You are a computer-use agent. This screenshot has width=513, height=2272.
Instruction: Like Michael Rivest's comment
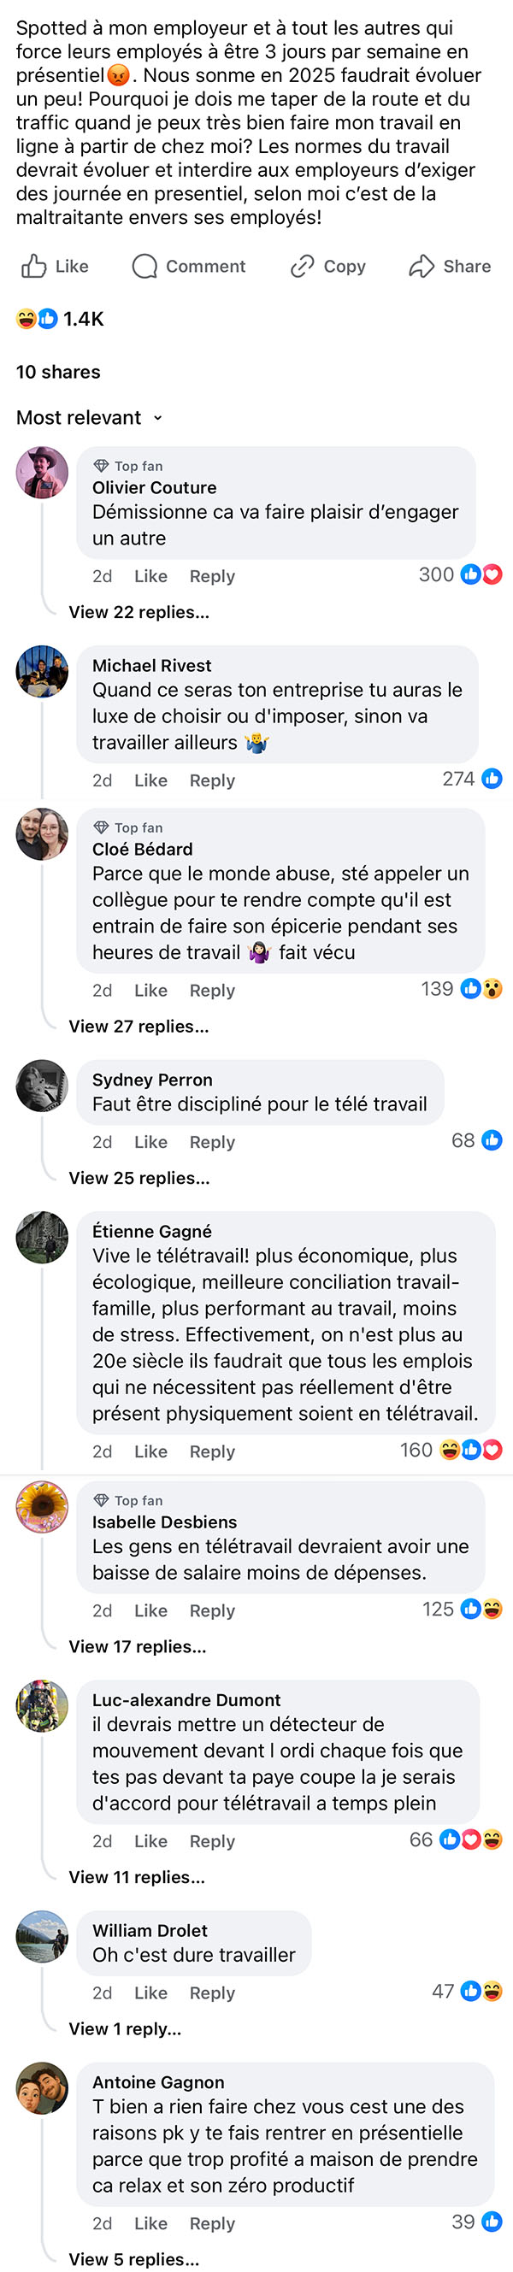[151, 780]
